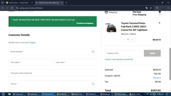Increase cab rack quantity with plus
This screenshot has height=96, width=171.
(x=133, y=39)
